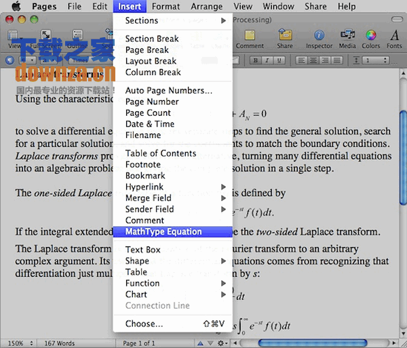Open the gear action menu in status bar
The width and height of the screenshot is (407, 348).
click(x=222, y=343)
